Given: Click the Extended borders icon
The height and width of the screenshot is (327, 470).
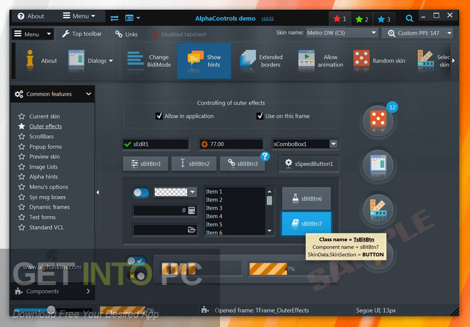Looking at the screenshot, I should pos(248,58).
